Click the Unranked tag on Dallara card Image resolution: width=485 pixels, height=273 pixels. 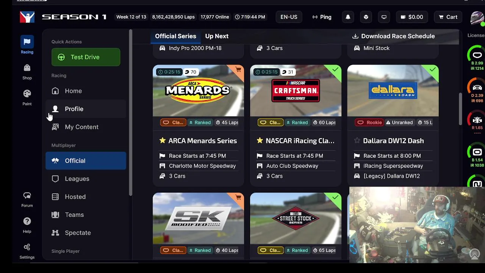pyautogui.click(x=399, y=122)
